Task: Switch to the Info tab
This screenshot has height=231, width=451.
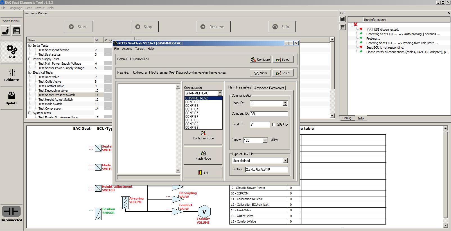Action: 361,118
